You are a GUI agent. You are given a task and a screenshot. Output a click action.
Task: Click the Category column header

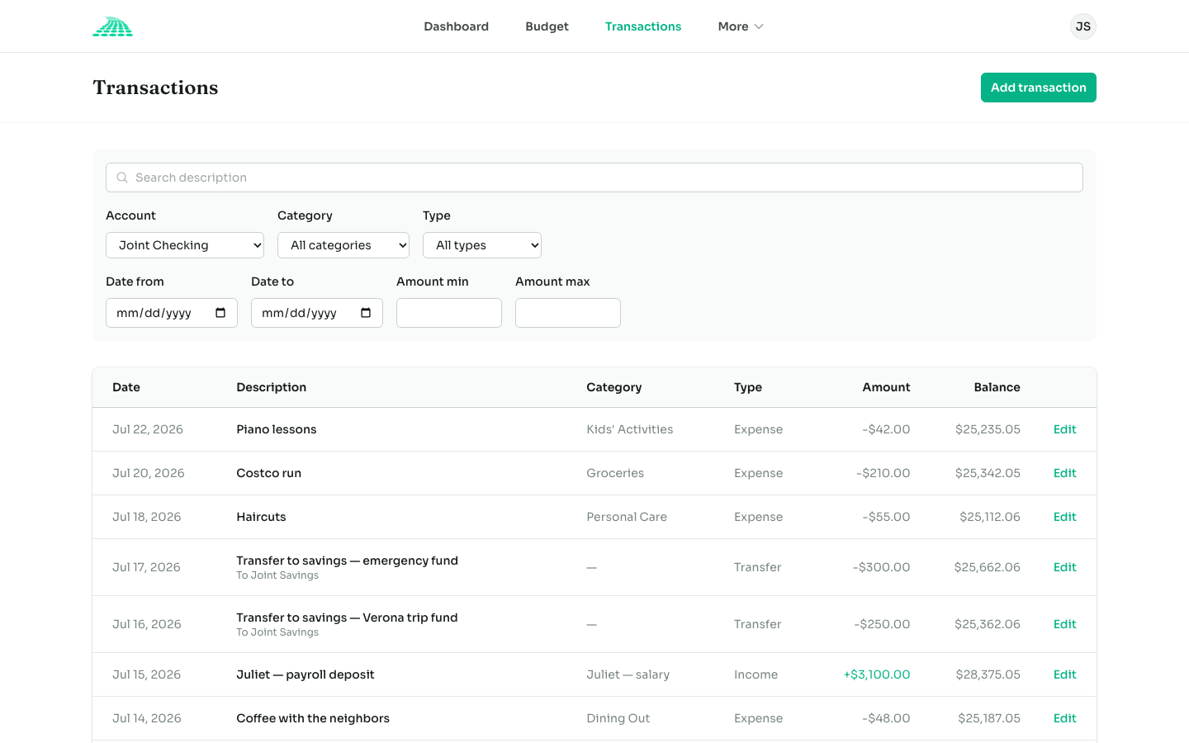click(x=614, y=387)
